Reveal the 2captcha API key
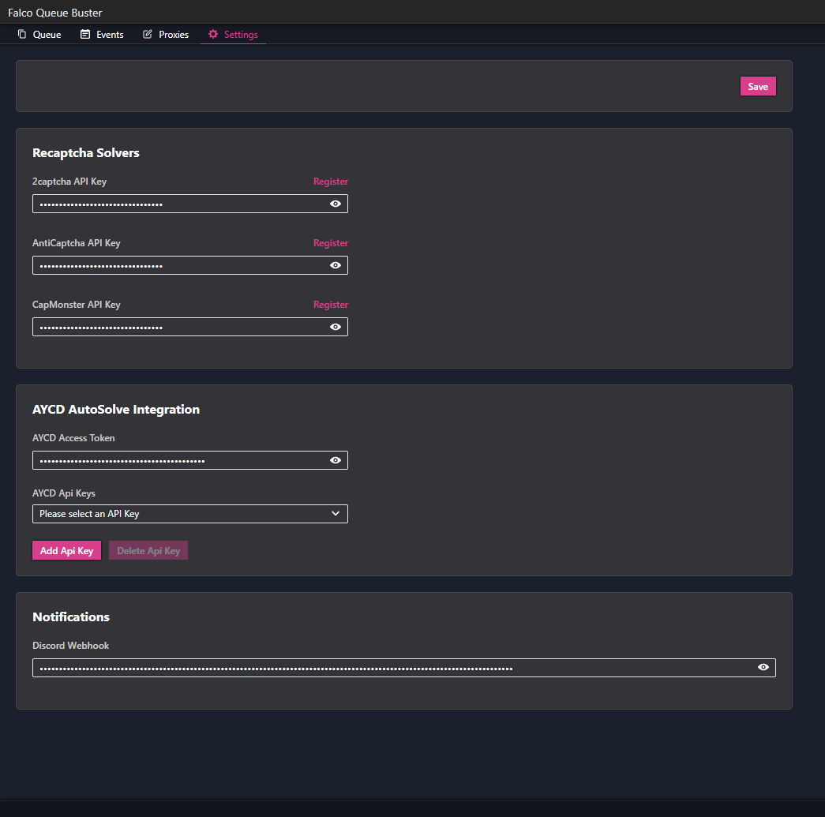 (336, 204)
